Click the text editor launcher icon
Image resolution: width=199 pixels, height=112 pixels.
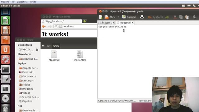[x=6, y=79]
